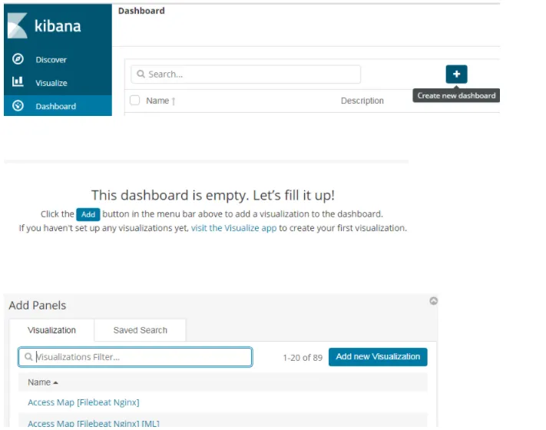The width and height of the screenshot is (546, 430).
Task: Click the Description column header
Action: 362,101
